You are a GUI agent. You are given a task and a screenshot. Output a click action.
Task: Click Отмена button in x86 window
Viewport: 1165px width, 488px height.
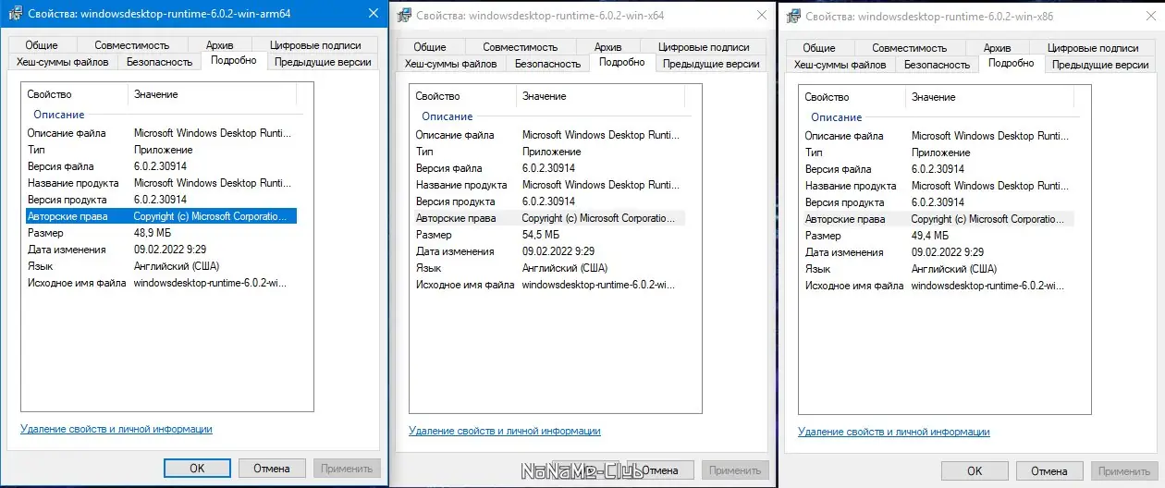1049,470
